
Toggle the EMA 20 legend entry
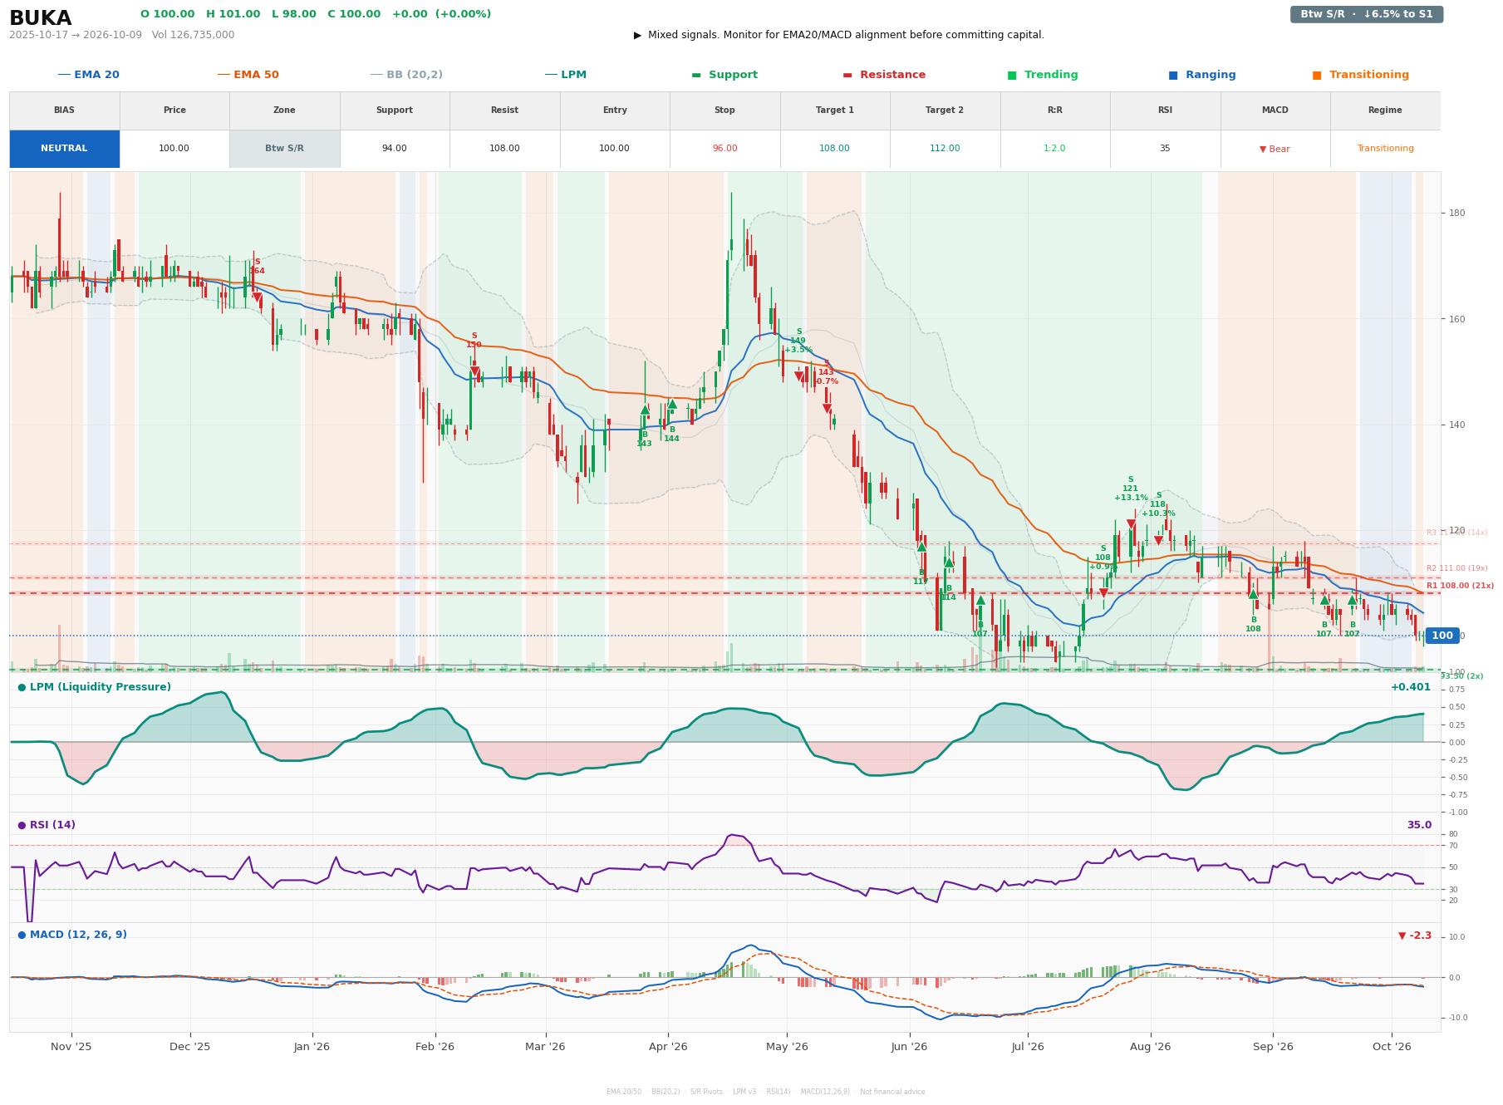pos(88,75)
